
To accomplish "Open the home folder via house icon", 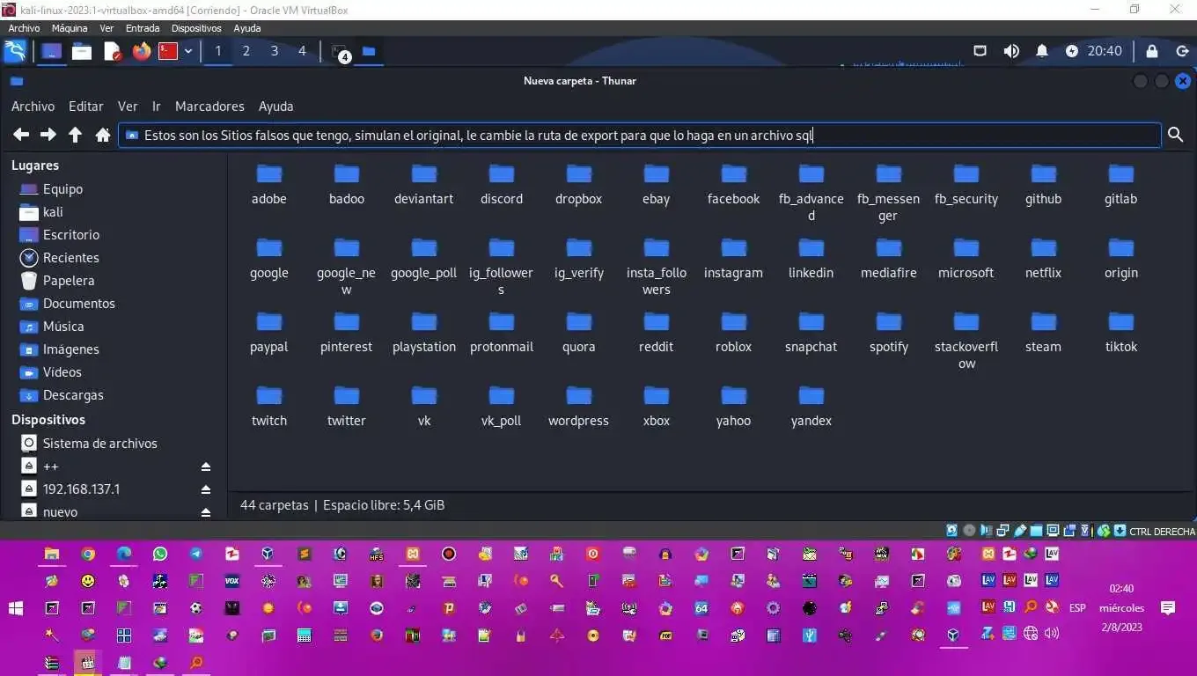I will [103, 135].
